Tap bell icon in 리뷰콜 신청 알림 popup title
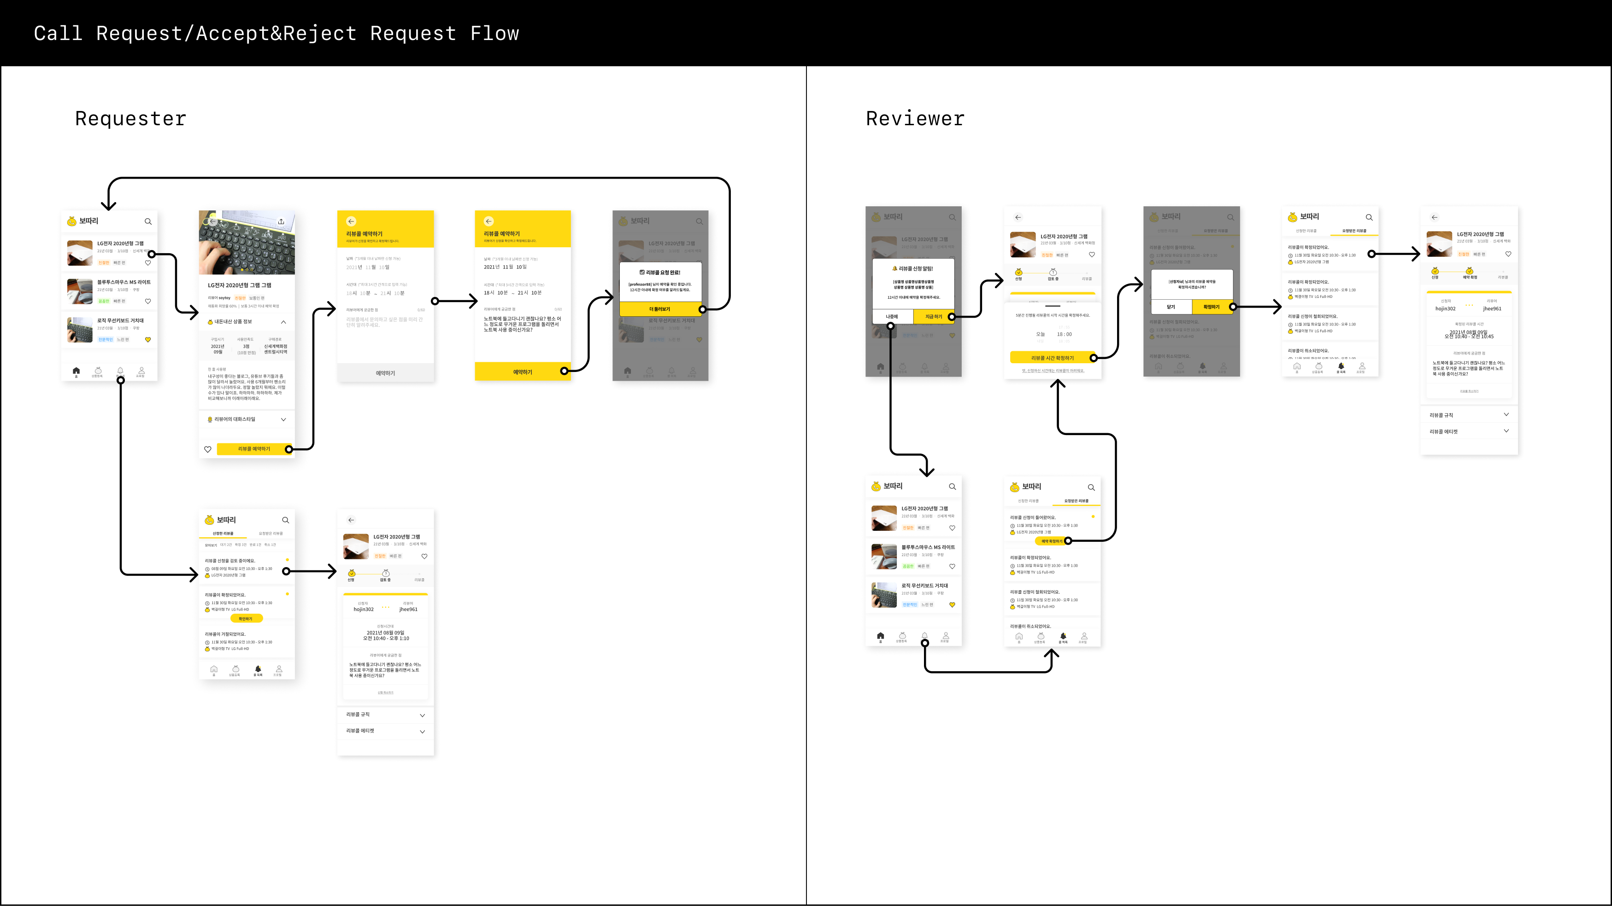This screenshot has width=1612, height=906. click(x=895, y=268)
